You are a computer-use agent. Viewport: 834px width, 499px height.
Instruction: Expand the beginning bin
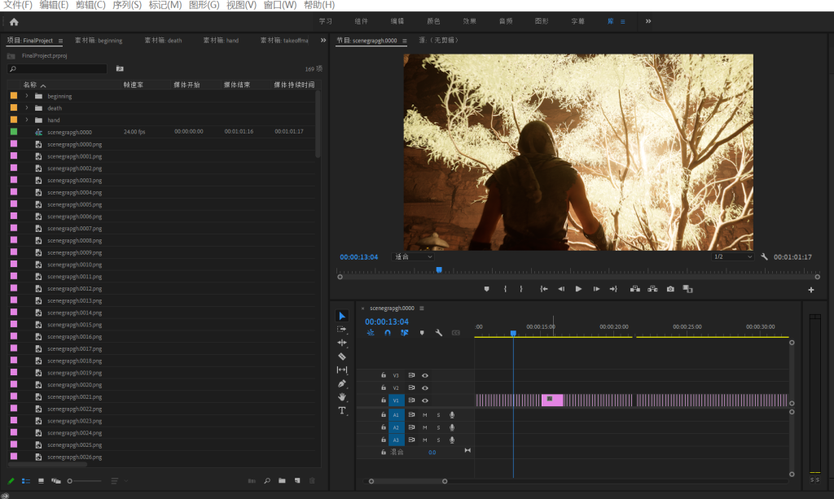(27, 96)
